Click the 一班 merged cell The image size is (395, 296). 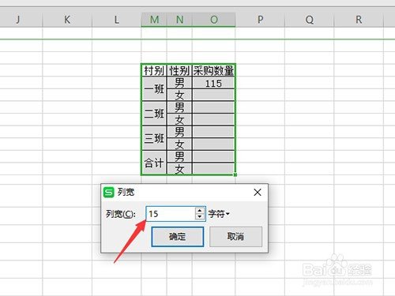[x=154, y=89]
